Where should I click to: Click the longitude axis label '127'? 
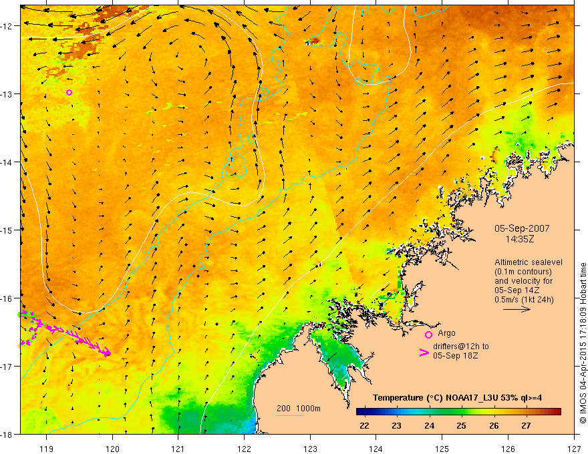574,449
